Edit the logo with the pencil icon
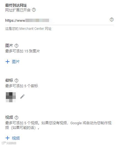 point(22,96)
